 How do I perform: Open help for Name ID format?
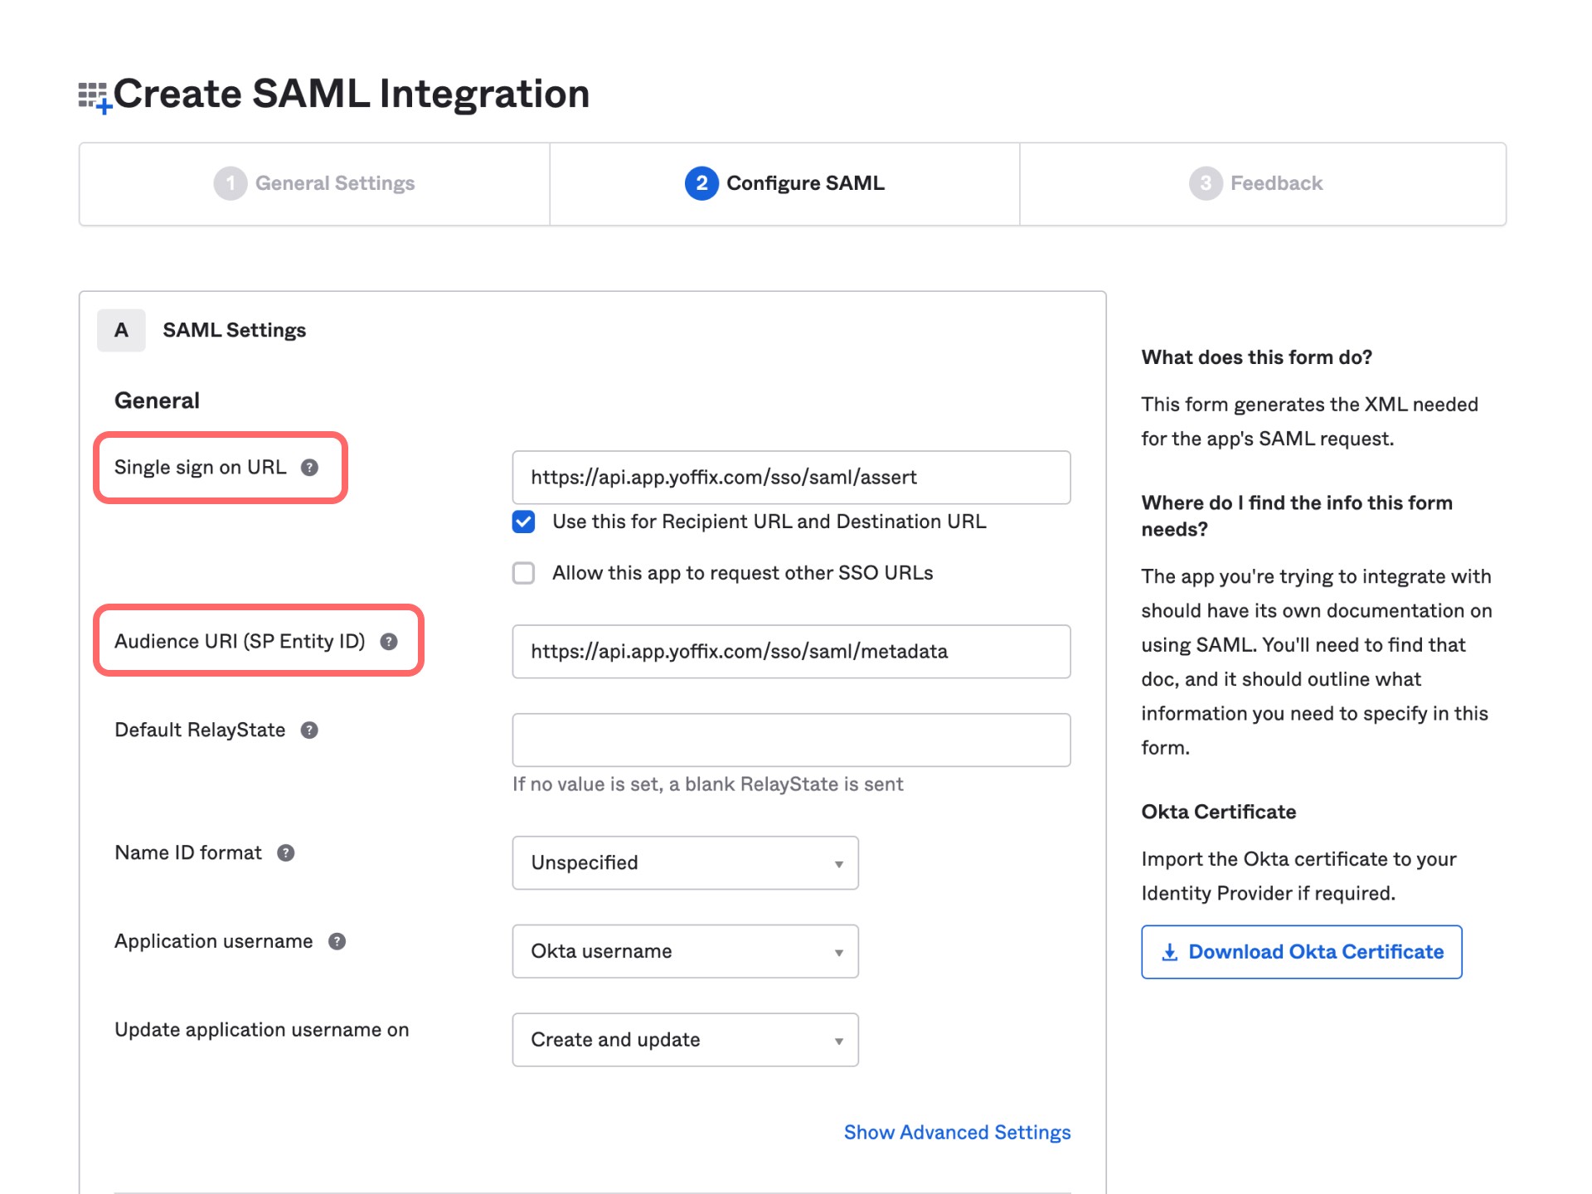click(284, 852)
